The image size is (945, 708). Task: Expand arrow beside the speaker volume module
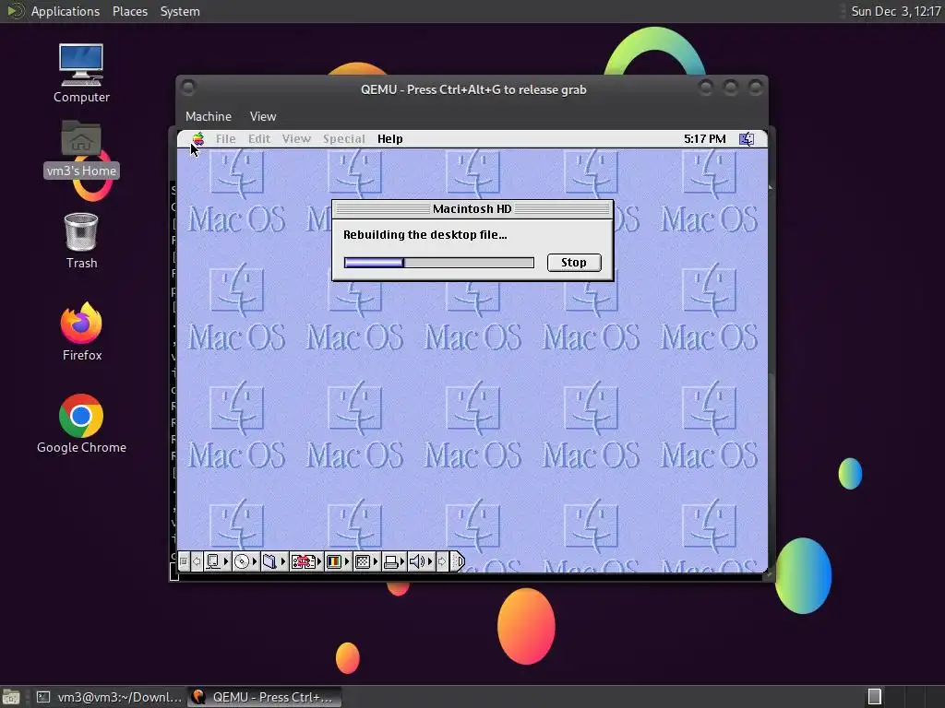[x=430, y=561]
